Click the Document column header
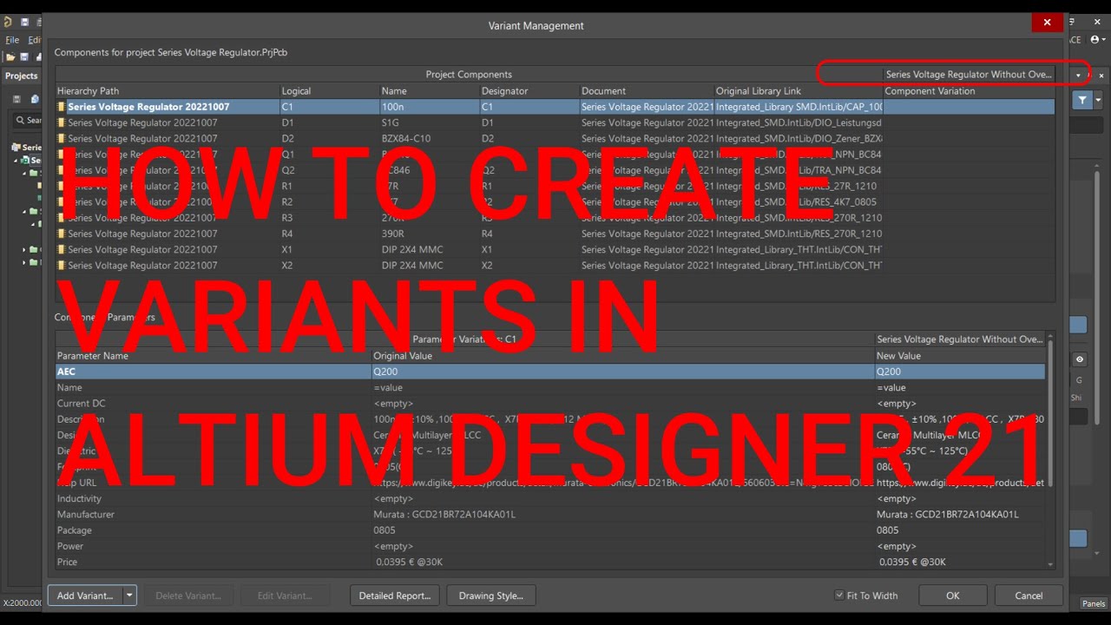This screenshot has width=1111, height=625. pyautogui.click(x=647, y=91)
